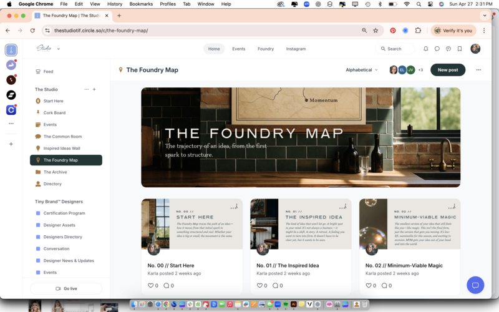Screen dimensions: 499x312
Task: Open No. 01 // The Inspired Idea post
Action: click(288, 266)
